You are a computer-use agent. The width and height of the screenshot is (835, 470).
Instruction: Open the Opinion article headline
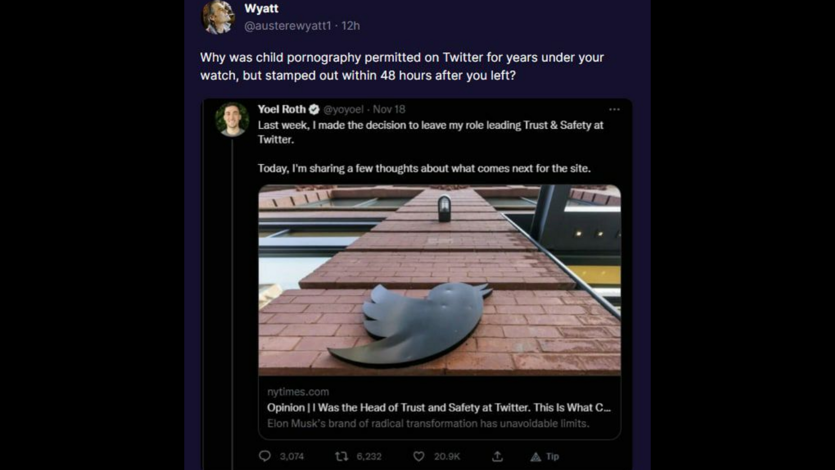click(x=438, y=407)
